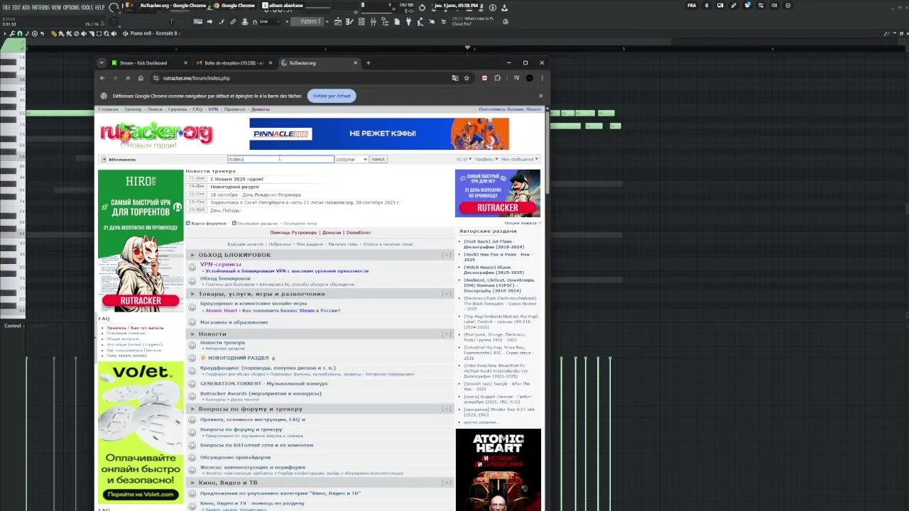
Task: Click the translate page icon in address bar
Action: click(455, 78)
